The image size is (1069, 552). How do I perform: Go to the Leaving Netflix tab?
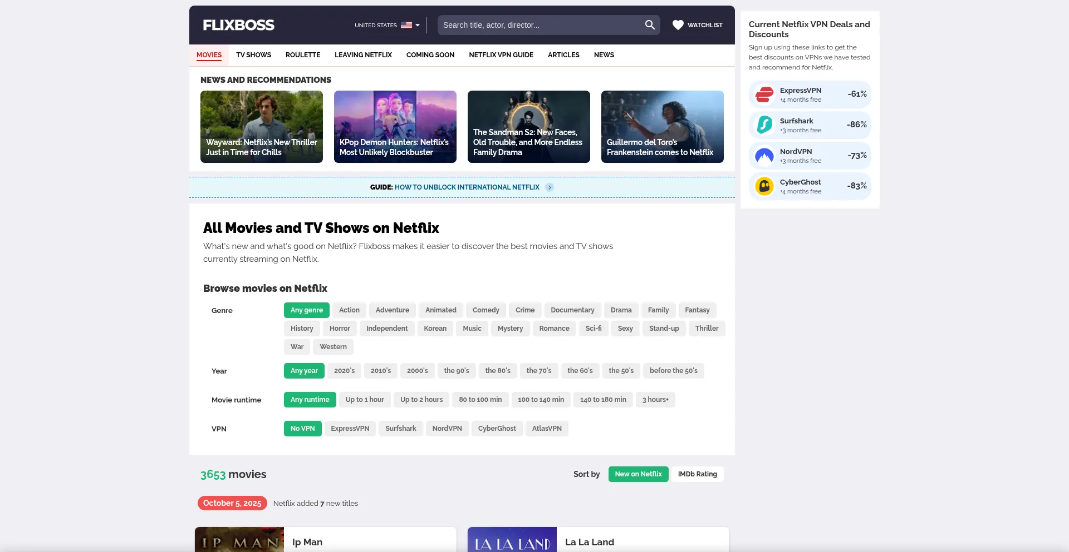coord(363,55)
